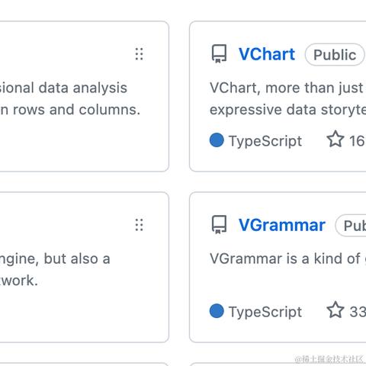The height and width of the screenshot is (366, 366).
Task: Click the star icon on the VChart card
Action: [335, 139]
